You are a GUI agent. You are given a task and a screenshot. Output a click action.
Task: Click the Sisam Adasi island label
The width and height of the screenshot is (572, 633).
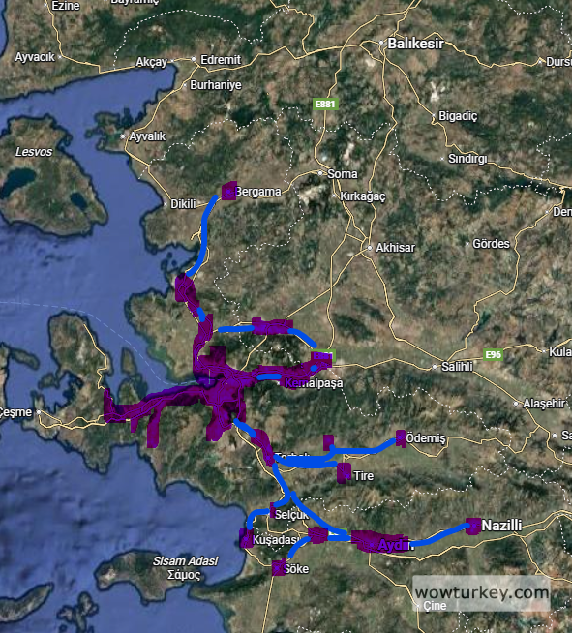[185, 561]
